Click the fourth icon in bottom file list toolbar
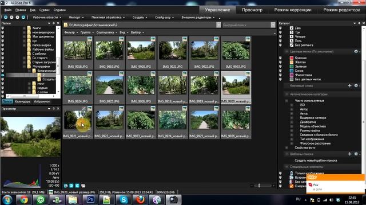This screenshot has height=205, width=366. 83,186
